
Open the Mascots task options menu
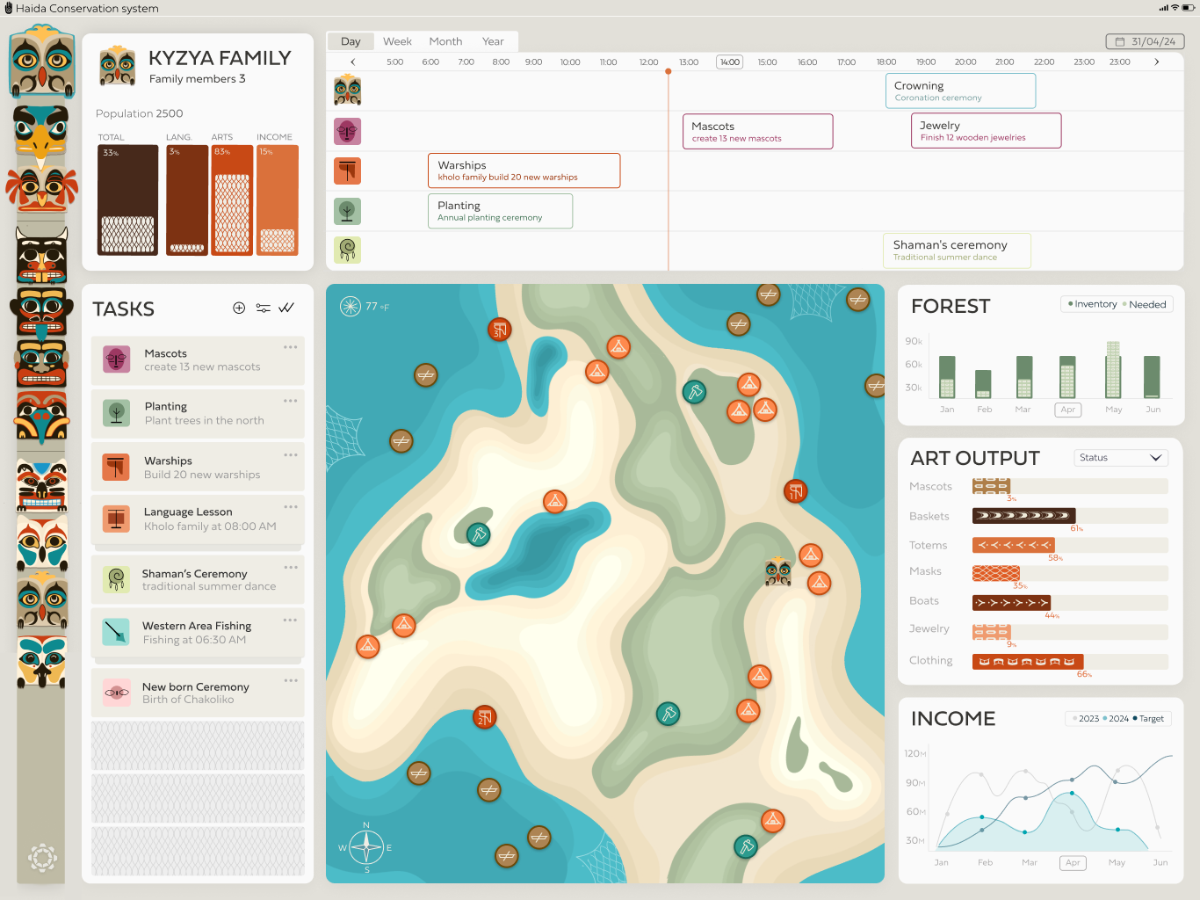tap(290, 347)
